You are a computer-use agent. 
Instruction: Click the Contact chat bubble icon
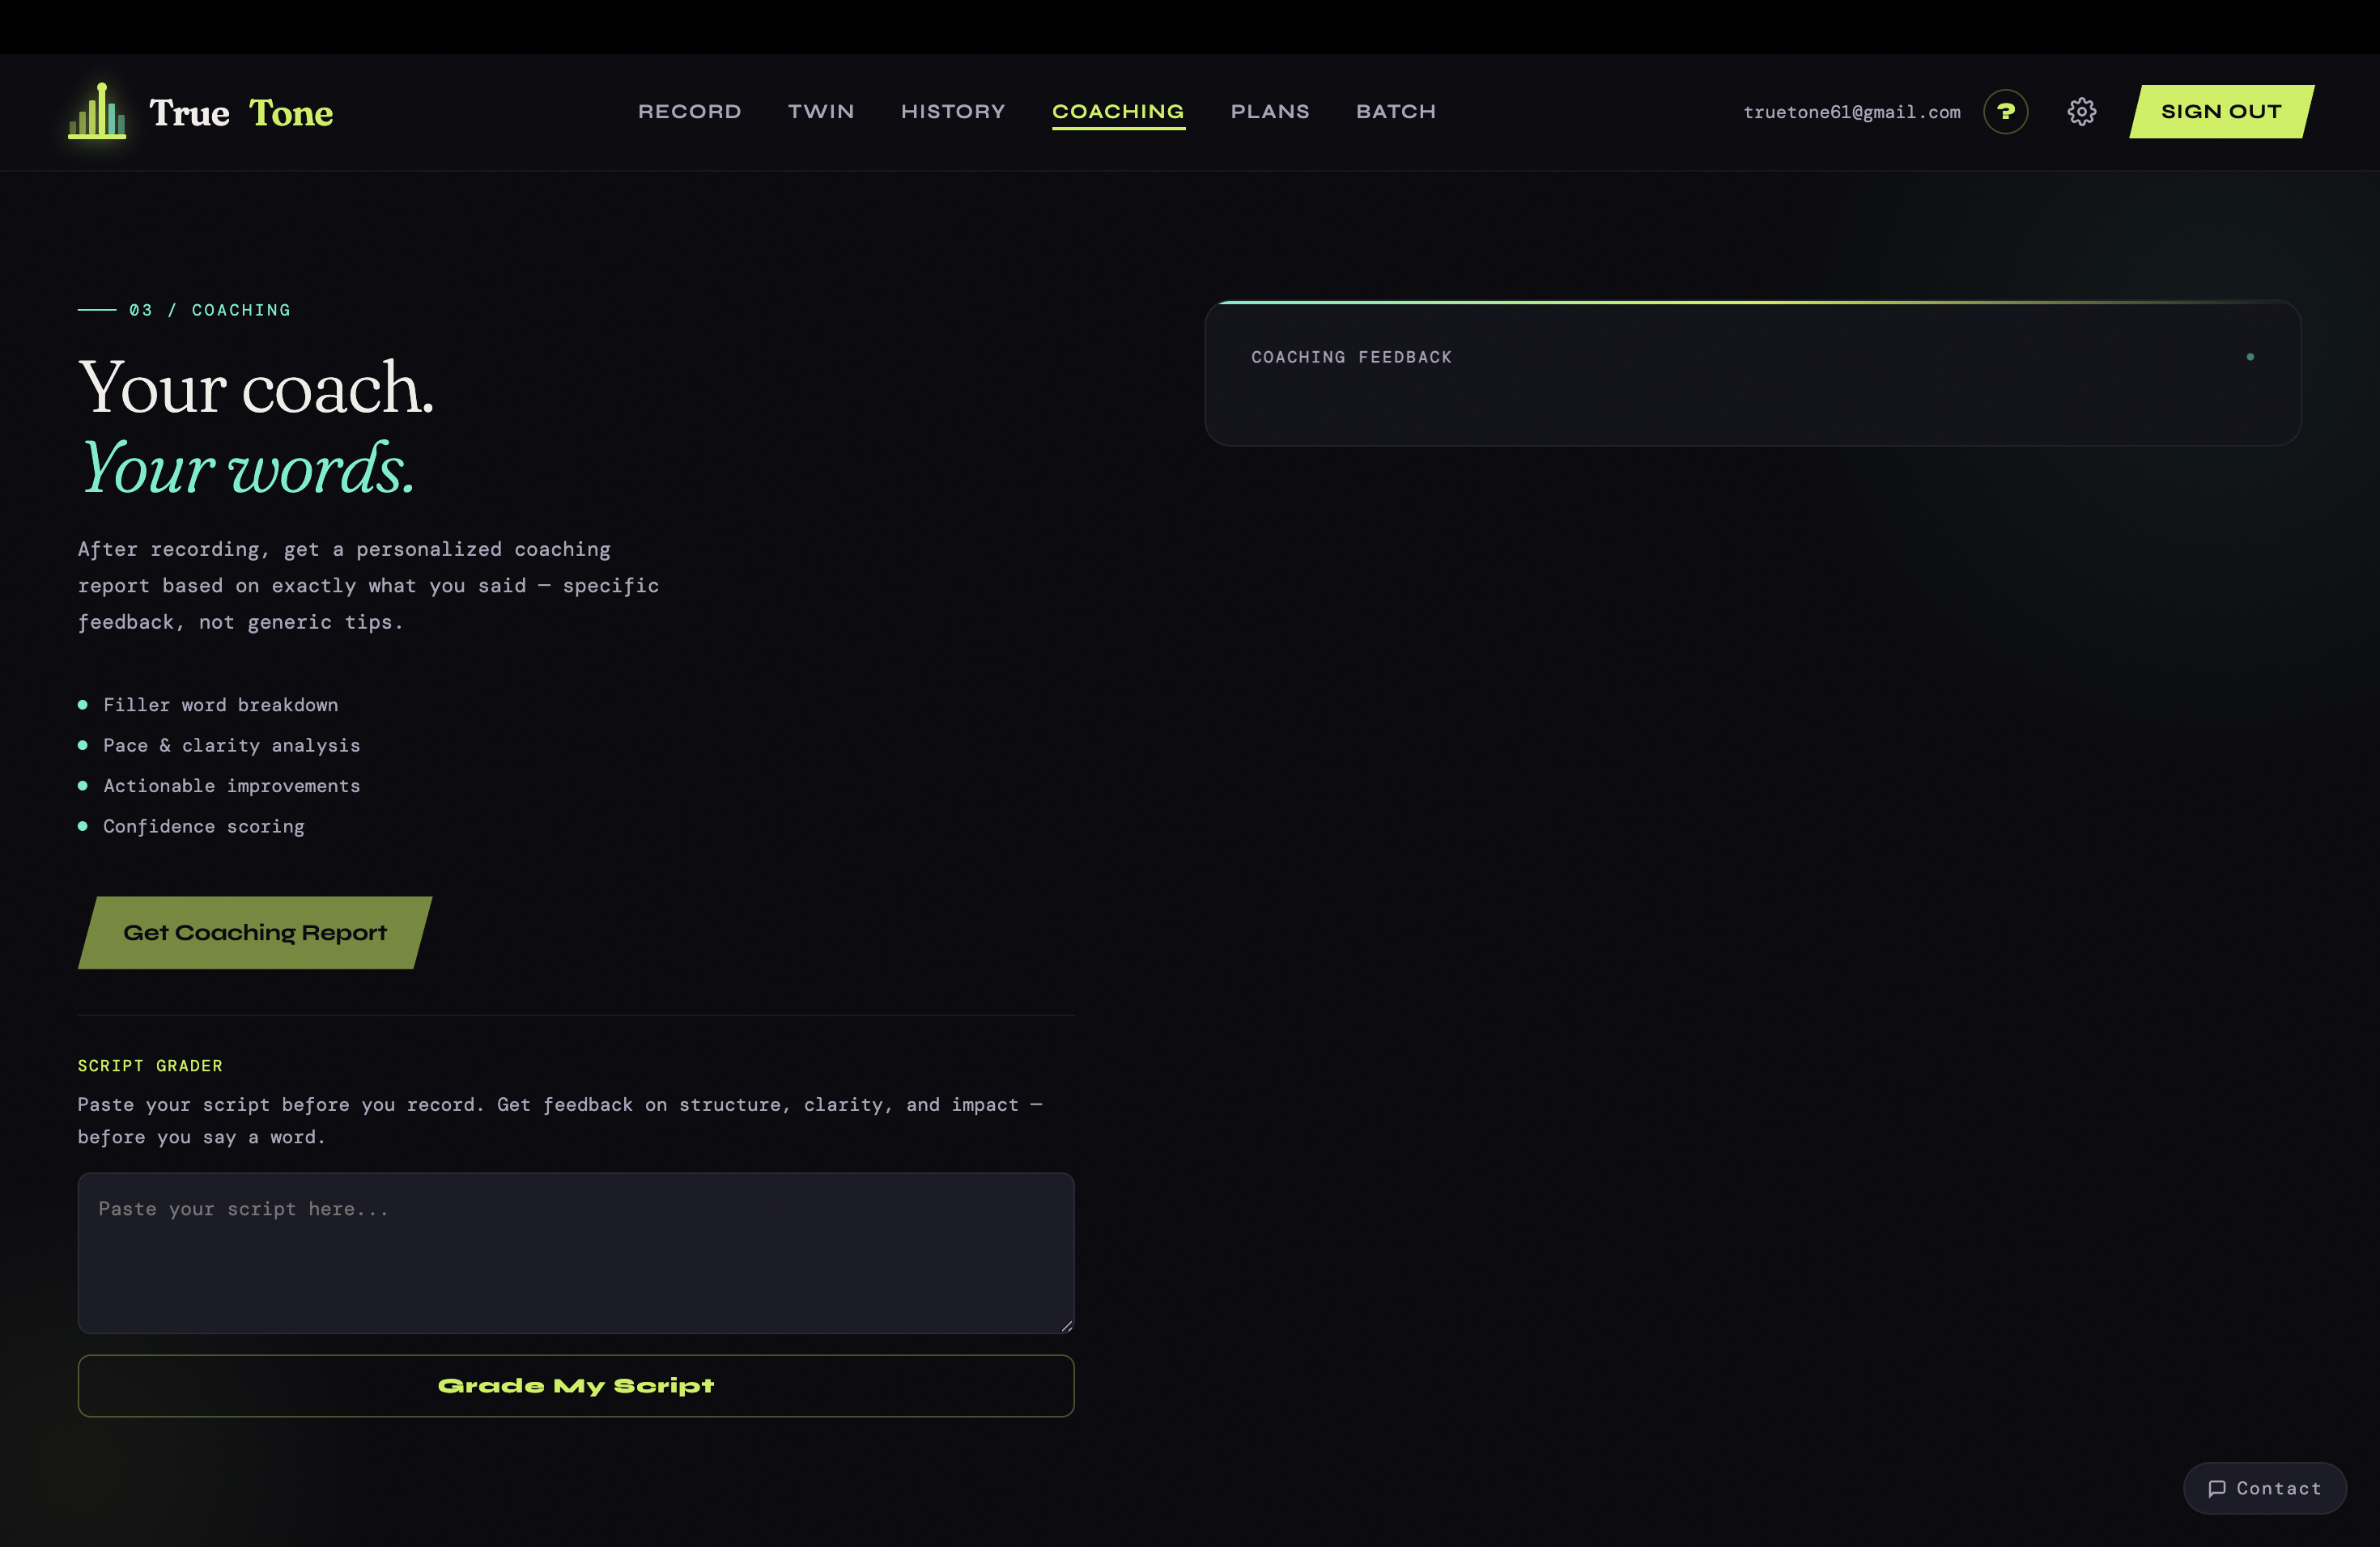(x=2217, y=1488)
